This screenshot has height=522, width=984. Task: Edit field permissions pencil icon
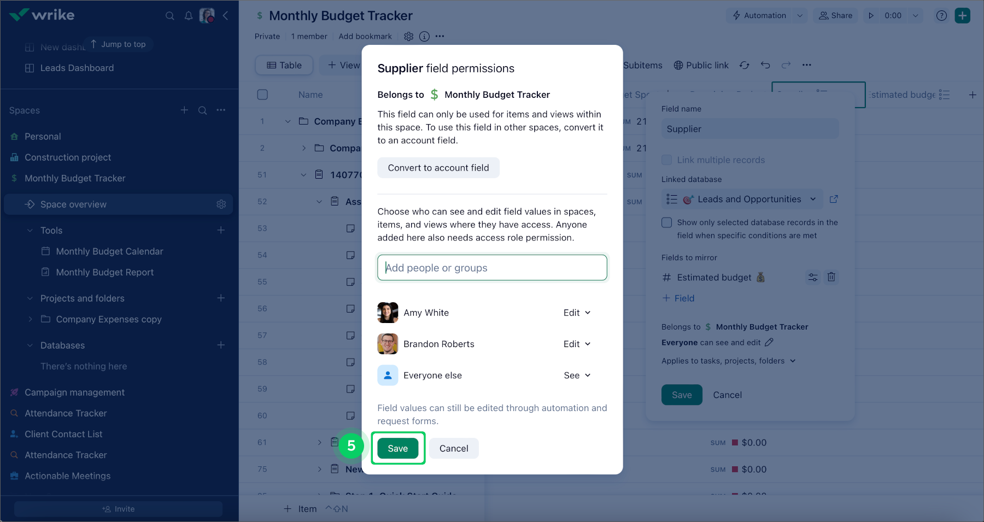click(x=769, y=343)
